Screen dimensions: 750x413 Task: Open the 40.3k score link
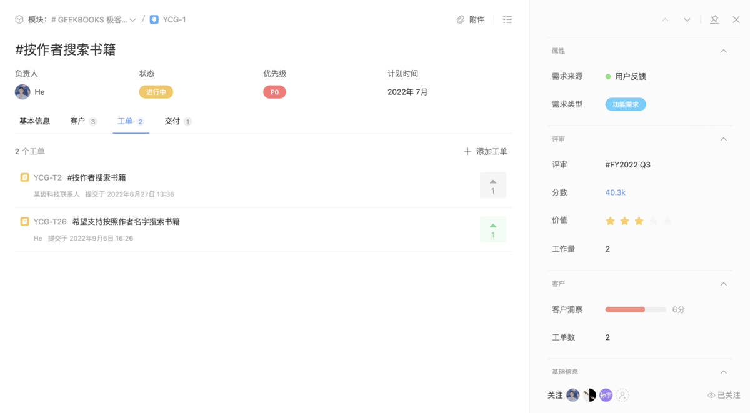click(x=614, y=192)
